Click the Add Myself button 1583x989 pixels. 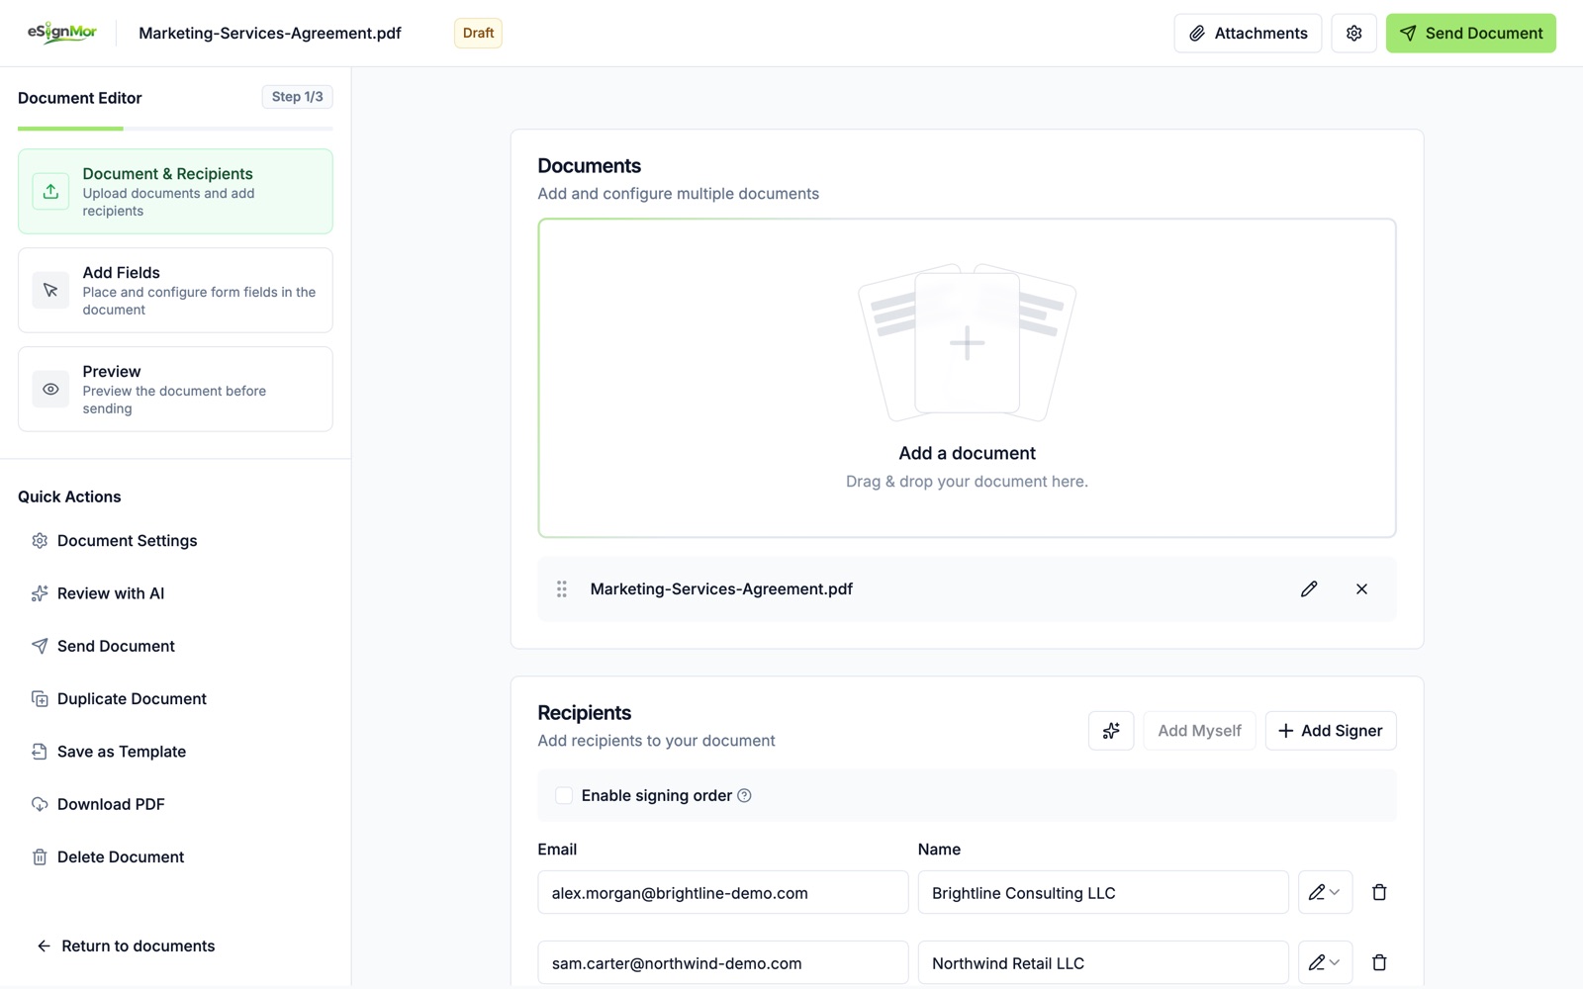coord(1199,730)
